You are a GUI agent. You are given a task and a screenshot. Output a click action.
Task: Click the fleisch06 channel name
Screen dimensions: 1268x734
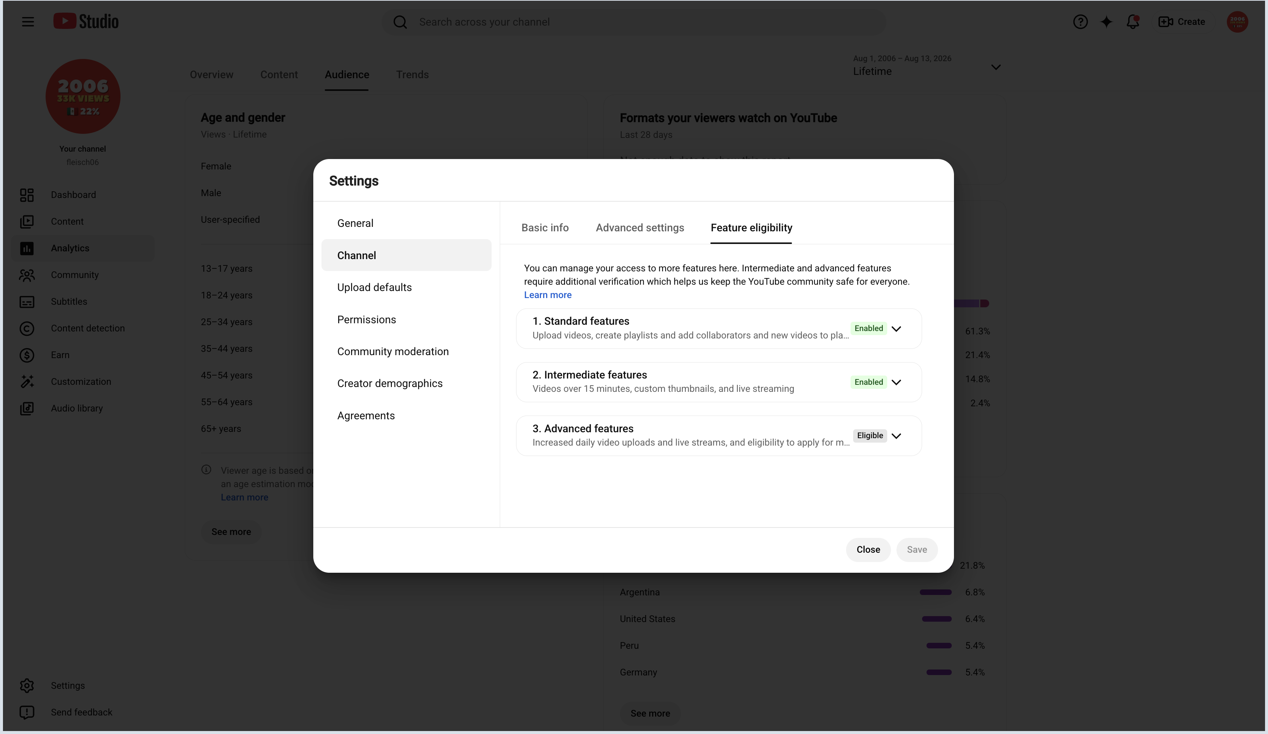(x=83, y=162)
